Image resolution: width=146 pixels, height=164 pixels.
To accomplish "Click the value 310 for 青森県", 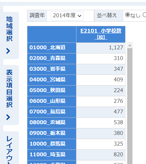I will (x=118, y=58).
